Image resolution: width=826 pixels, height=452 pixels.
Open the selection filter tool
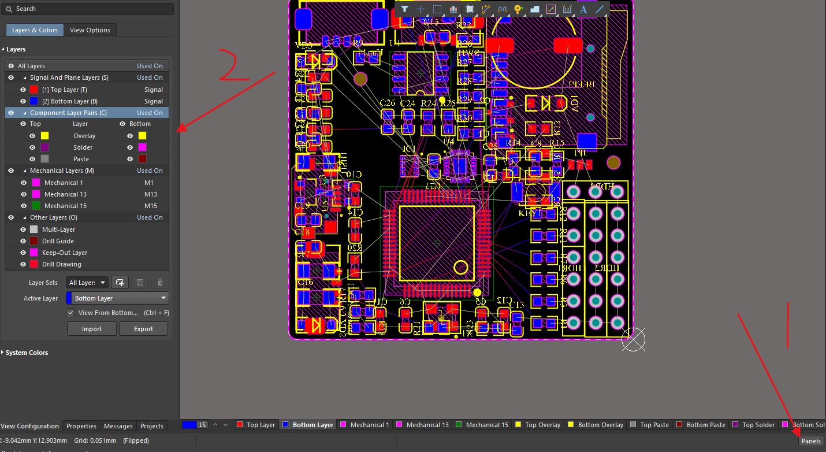[404, 9]
